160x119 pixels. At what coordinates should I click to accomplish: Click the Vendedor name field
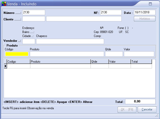pos(70,41)
